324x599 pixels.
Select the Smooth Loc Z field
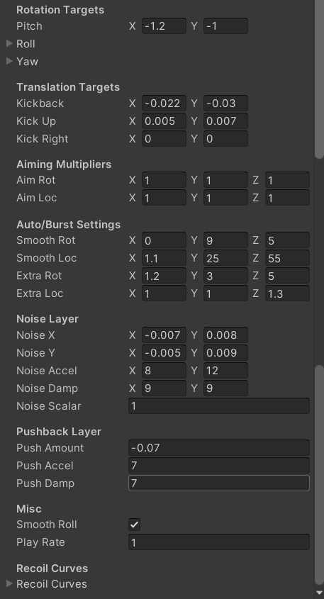pos(287,258)
